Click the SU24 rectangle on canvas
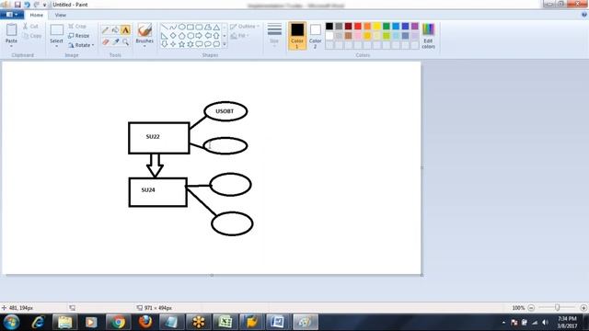Image resolution: width=589 pixels, height=331 pixels. pos(157,192)
